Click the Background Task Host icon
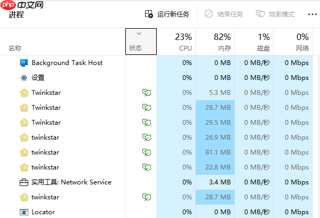The height and width of the screenshot is (218, 320). 24,63
